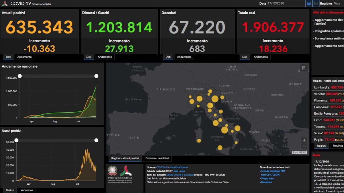Screen dimensions: 344x193
Task: Open the map legend list icon
Action: tap(304, 68)
